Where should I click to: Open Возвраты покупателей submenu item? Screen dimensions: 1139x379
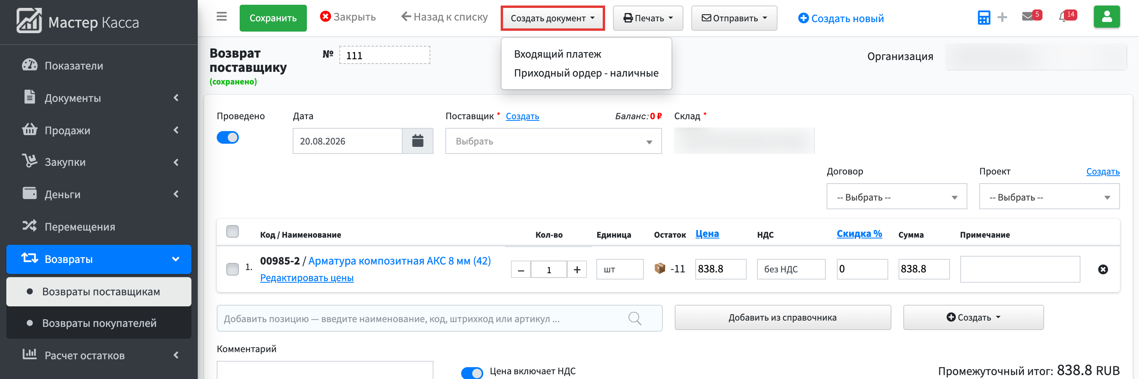[98, 323]
